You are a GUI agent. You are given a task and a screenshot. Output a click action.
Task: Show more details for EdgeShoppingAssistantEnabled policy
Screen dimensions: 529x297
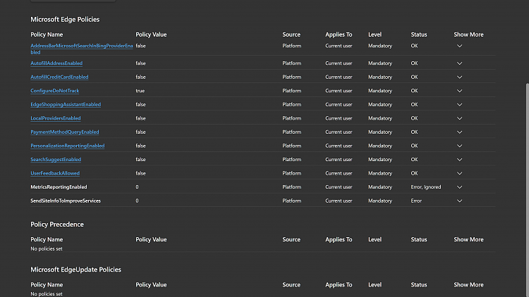460,104
